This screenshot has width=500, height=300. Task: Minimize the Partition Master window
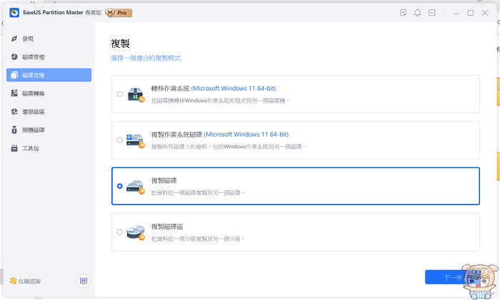(x=456, y=13)
